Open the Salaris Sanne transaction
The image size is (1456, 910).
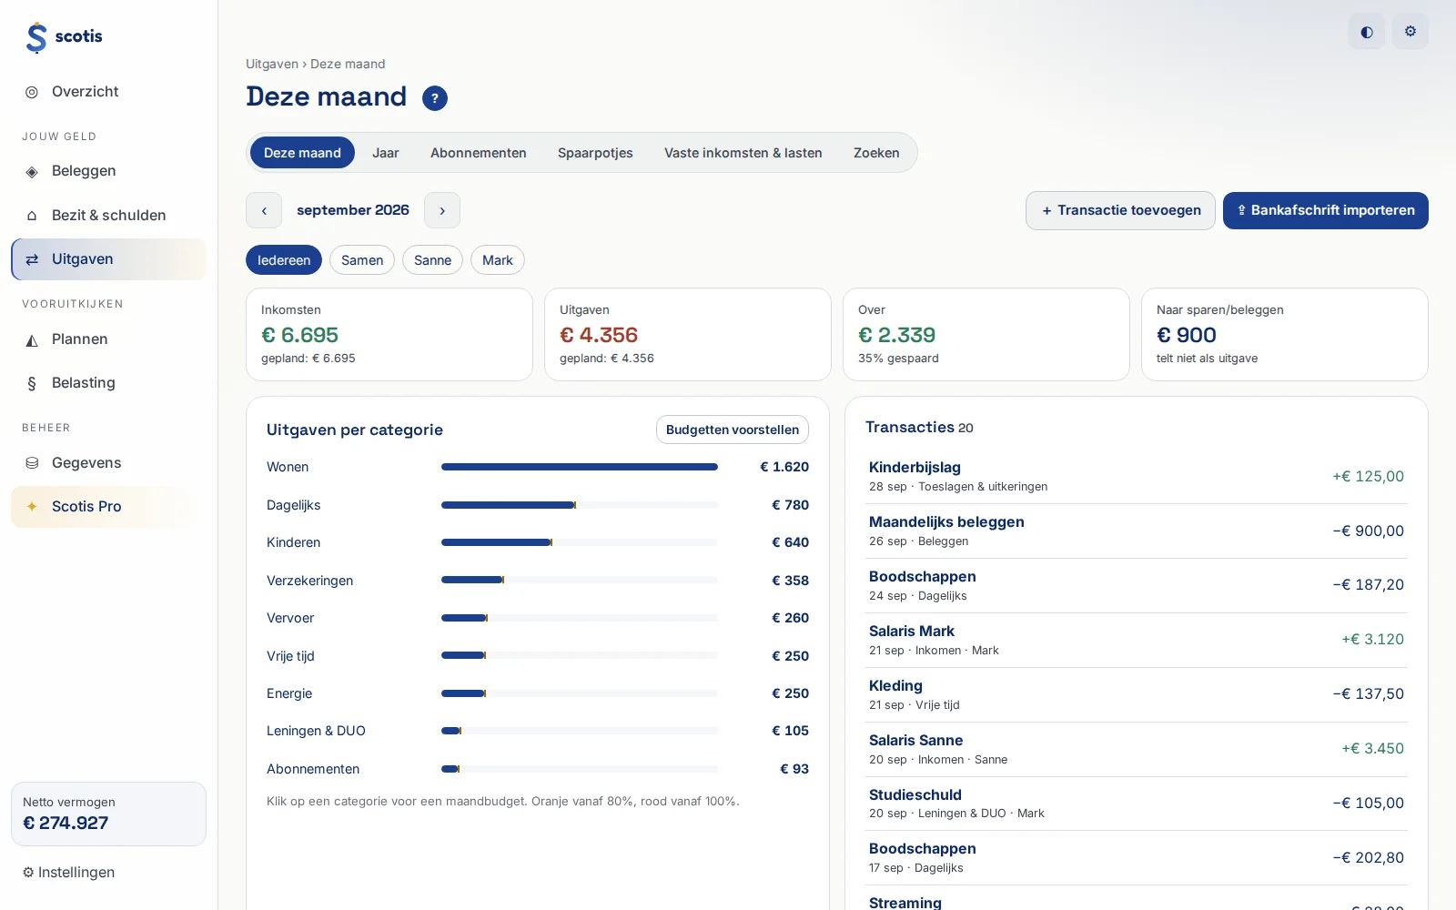point(1137,750)
